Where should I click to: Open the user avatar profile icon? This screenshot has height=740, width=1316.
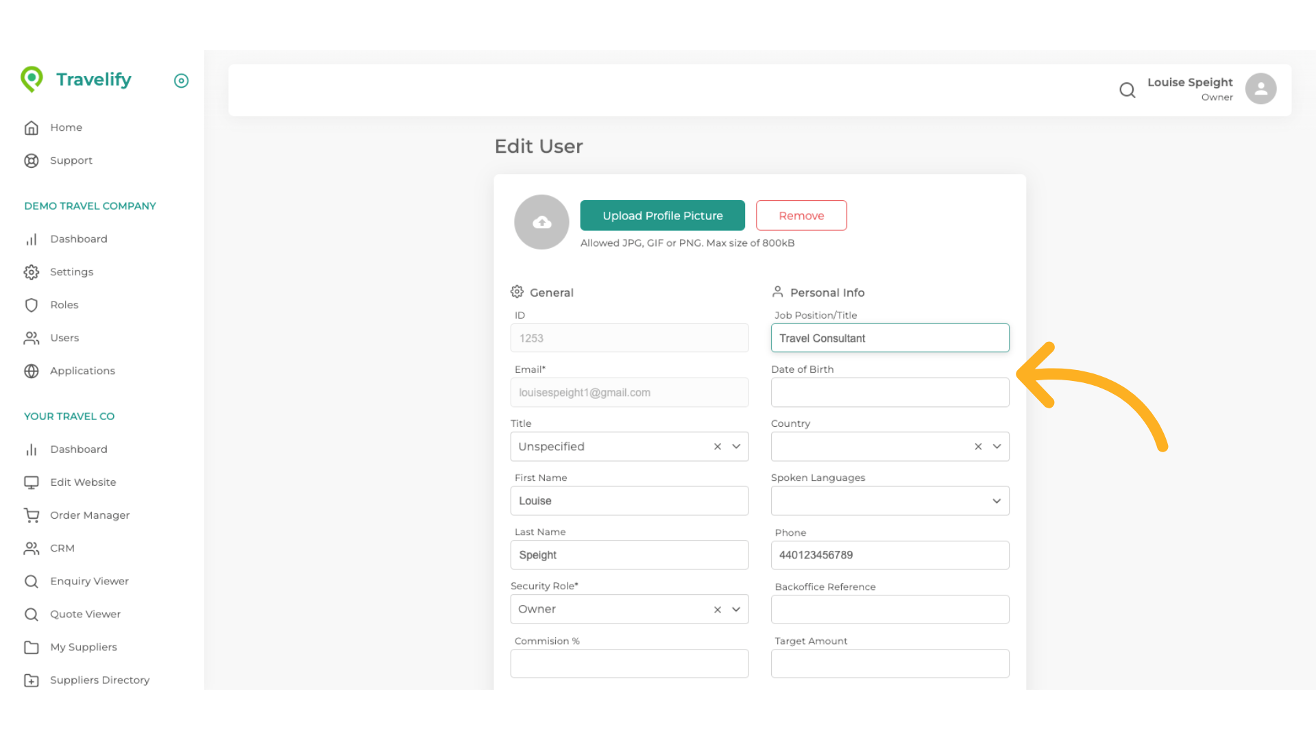tap(1260, 89)
